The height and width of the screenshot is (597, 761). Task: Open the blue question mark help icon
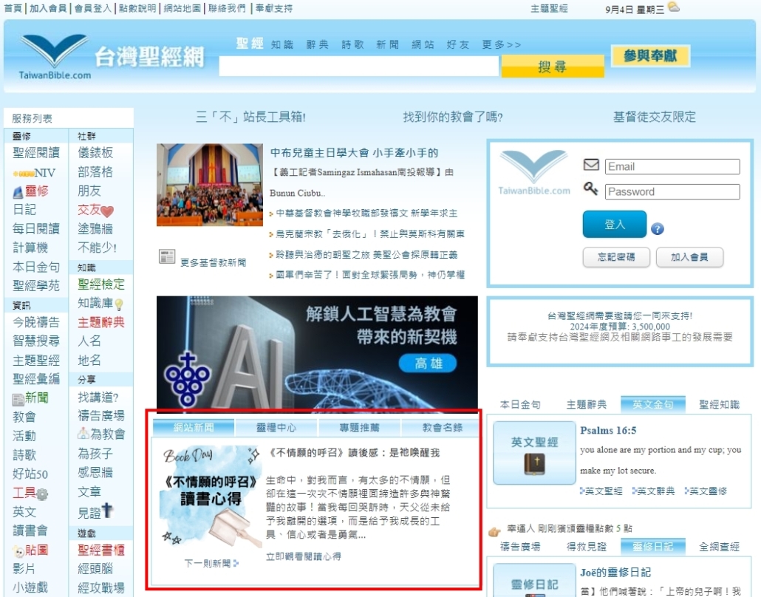(x=657, y=228)
